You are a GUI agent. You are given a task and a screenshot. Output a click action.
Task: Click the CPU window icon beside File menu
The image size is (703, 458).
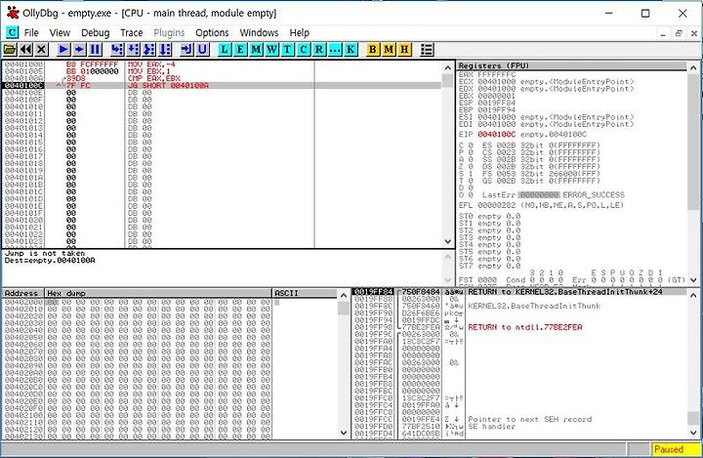tap(12, 32)
